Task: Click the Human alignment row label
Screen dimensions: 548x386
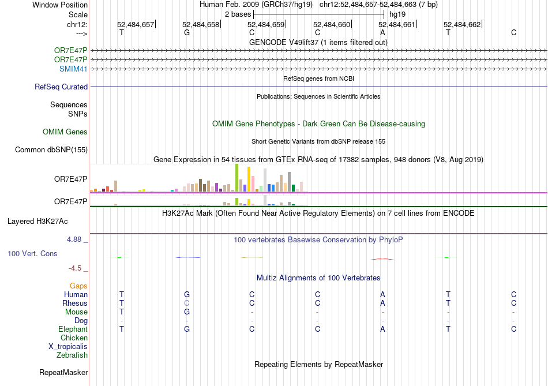Action: pos(76,294)
